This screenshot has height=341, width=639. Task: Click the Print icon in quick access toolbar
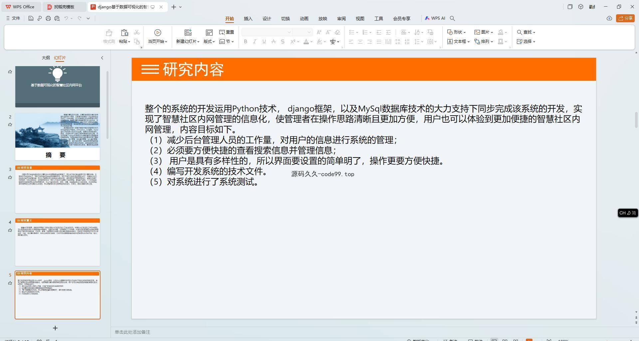(x=48, y=18)
